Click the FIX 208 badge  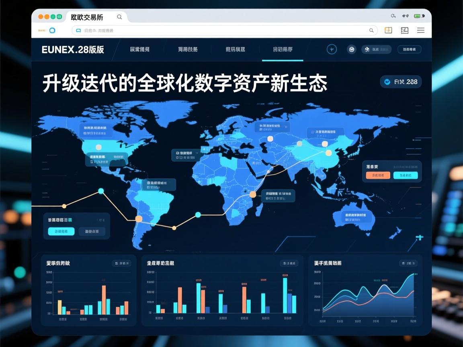401,82
